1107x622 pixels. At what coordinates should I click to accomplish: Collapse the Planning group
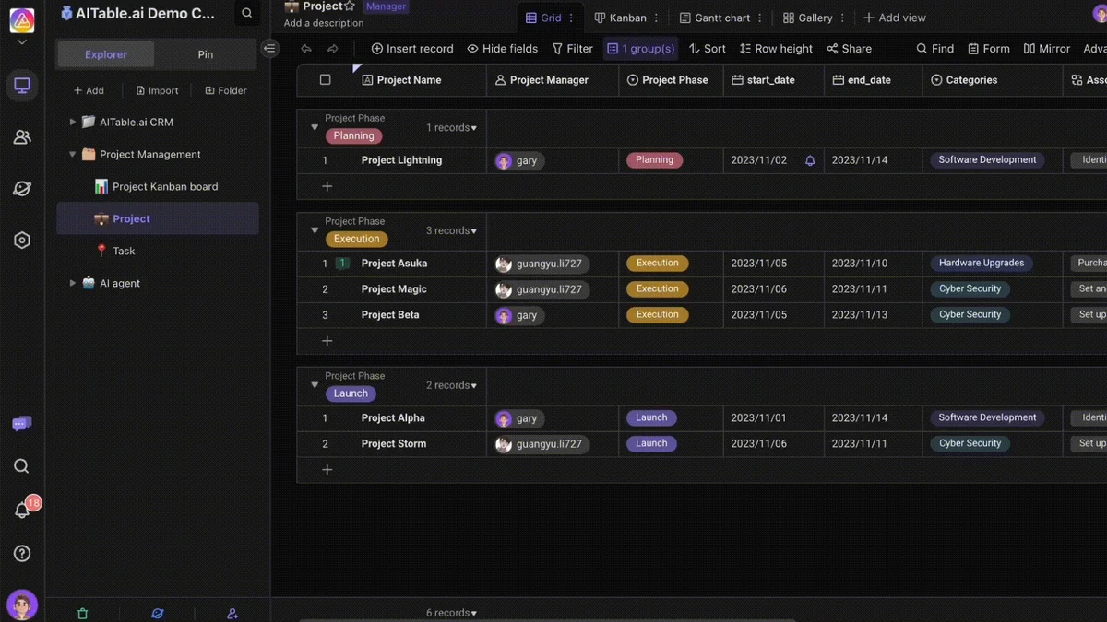click(315, 128)
